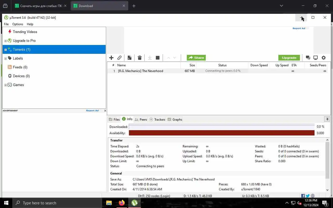Click the Stop torrent square icon
Screen dimensions: 333x208
(158, 58)
